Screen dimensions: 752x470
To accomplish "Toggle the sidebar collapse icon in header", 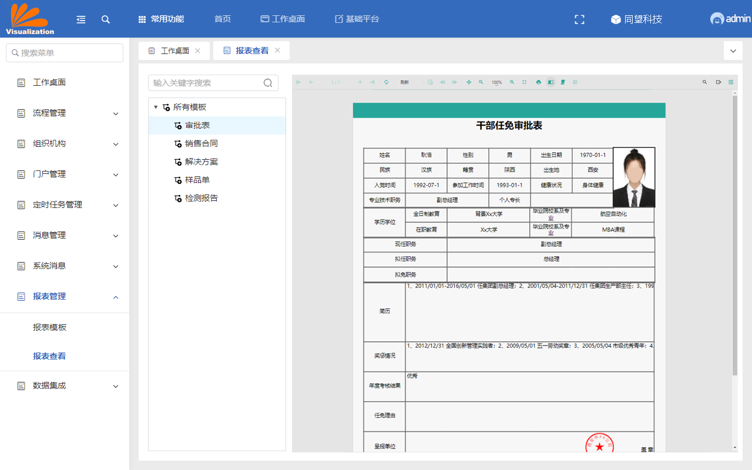I will pos(81,19).
